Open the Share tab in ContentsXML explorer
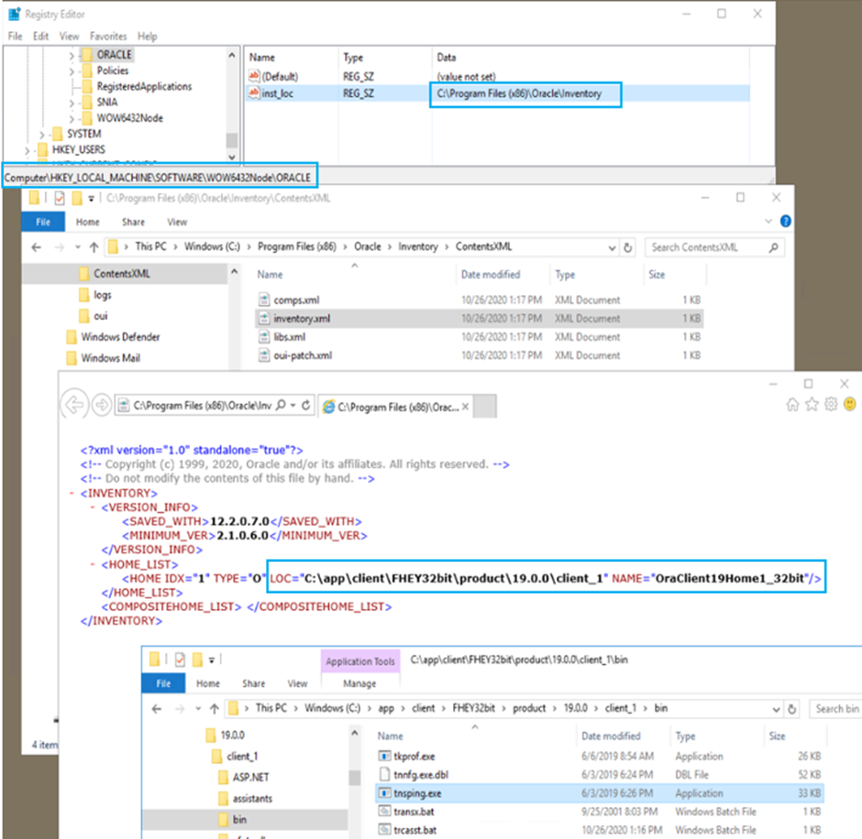This screenshot has height=839, width=862. (134, 222)
